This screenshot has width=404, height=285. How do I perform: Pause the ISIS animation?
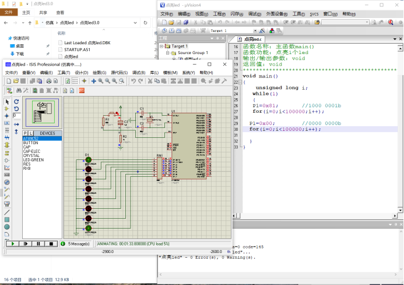(38, 244)
